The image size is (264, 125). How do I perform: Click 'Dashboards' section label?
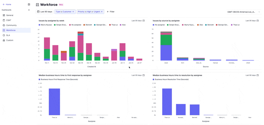pyautogui.click(x=7, y=10)
